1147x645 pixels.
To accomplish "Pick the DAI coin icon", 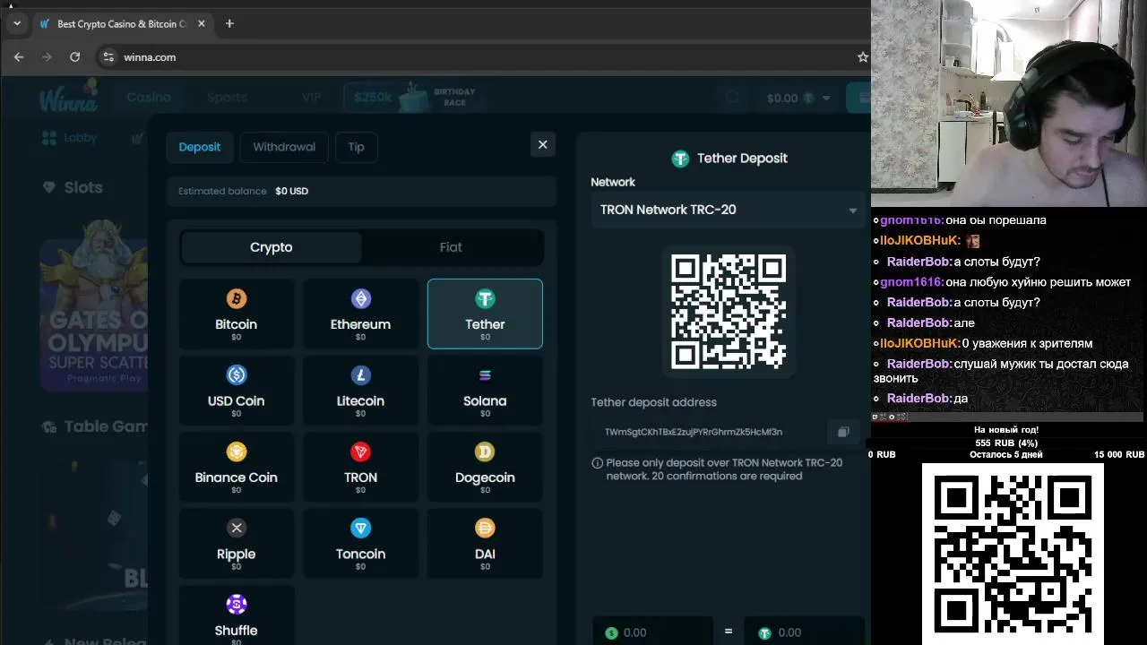I will pos(485,528).
